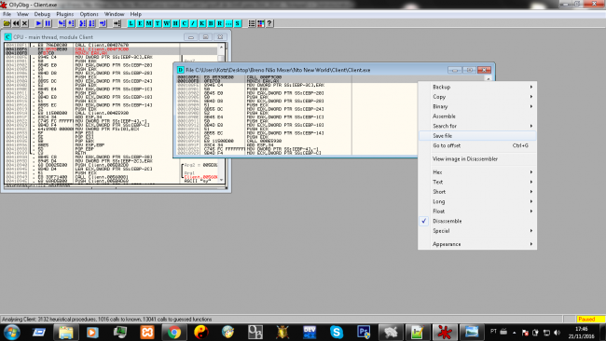Toggle the checked Disassemble option

[x=477, y=221]
